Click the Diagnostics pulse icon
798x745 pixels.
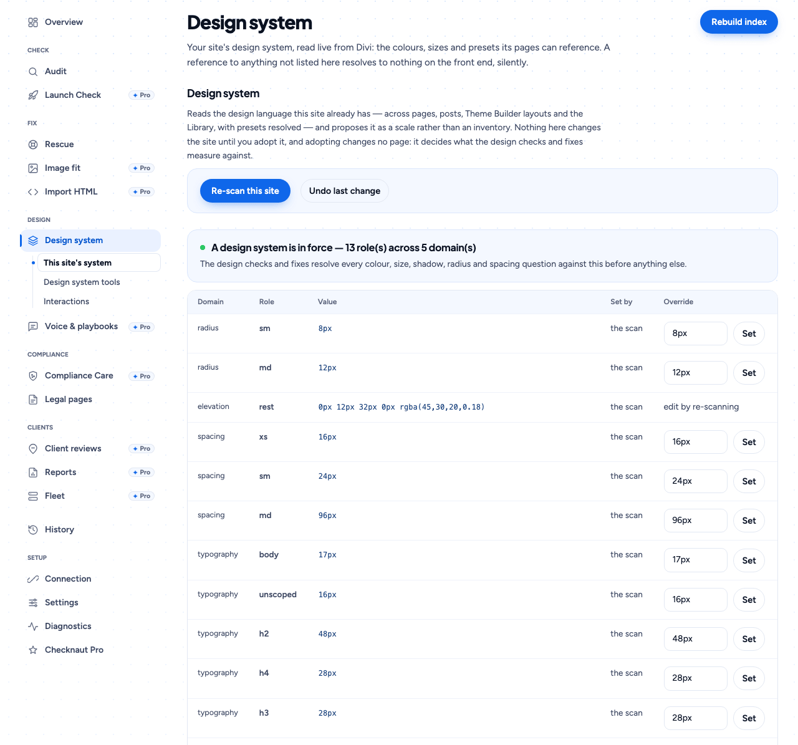pos(33,627)
